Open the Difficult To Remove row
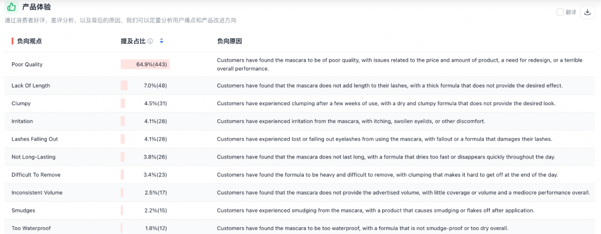 [36, 175]
